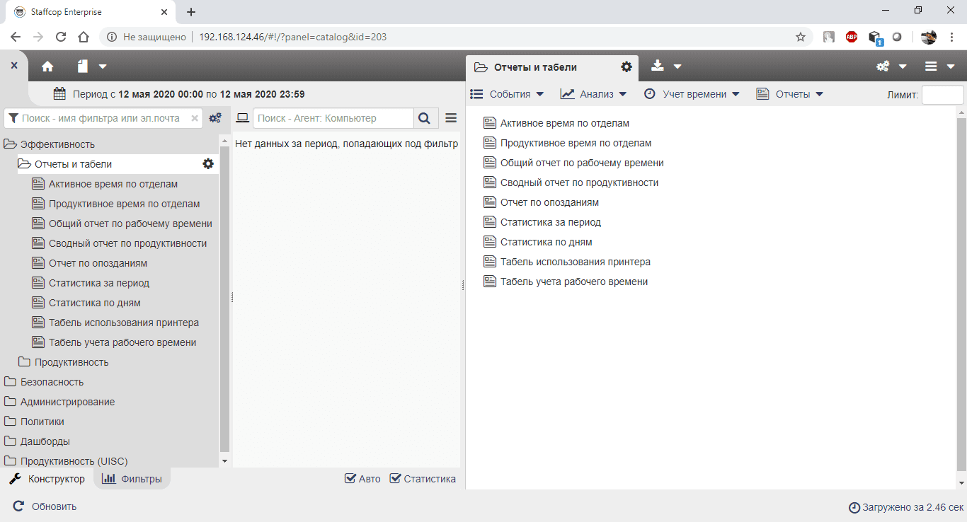Click the gears icon beside the filter search
The image size is (967, 522).
coord(215,118)
